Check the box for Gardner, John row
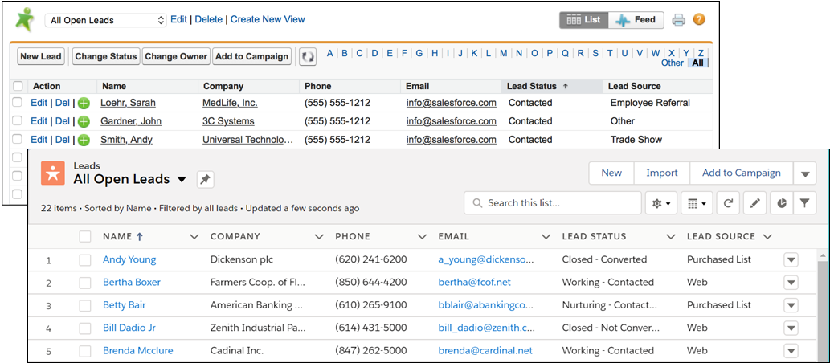Screen dimensions: 830x363 click(18, 121)
